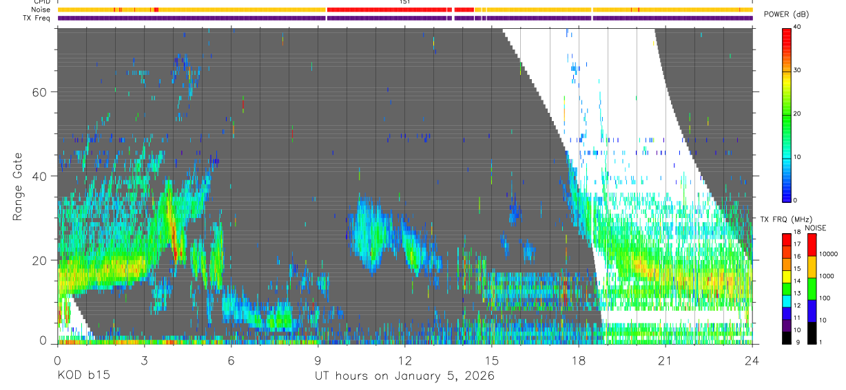Click x-axis tick label 12
The height and width of the screenshot is (390, 846).
pos(404,360)
